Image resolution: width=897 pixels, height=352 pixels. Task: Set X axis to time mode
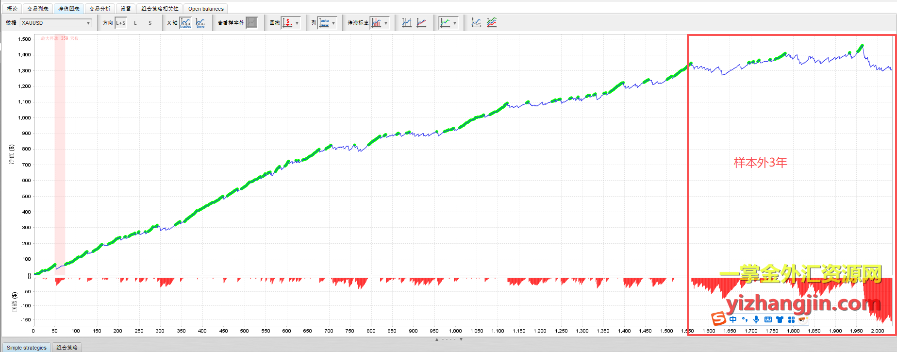click(x=200, y=23)
